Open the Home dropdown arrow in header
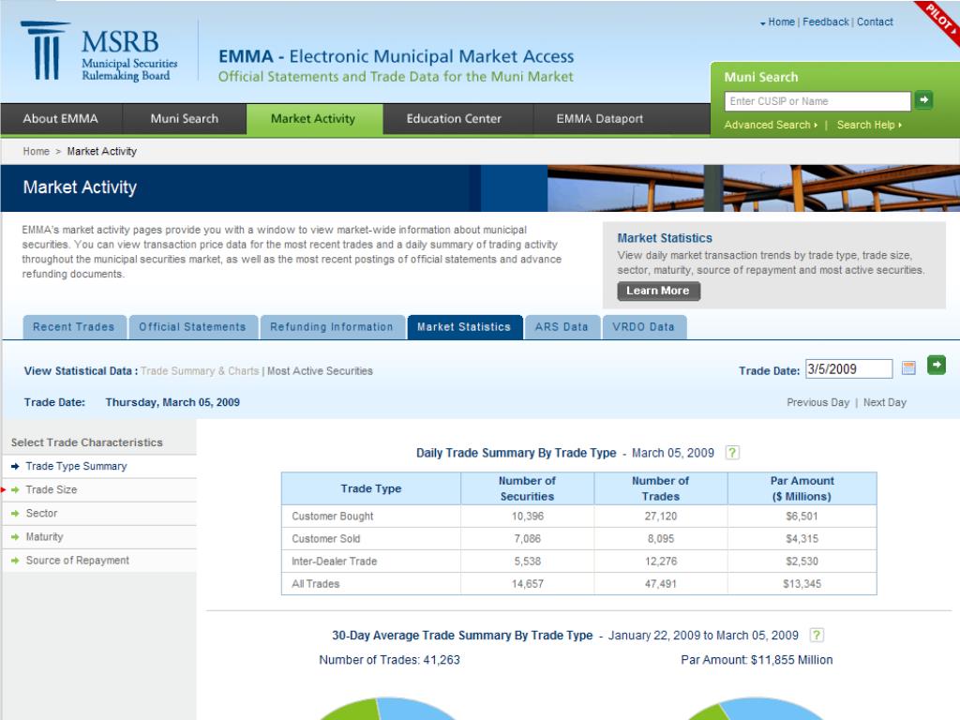 (763, 22)
